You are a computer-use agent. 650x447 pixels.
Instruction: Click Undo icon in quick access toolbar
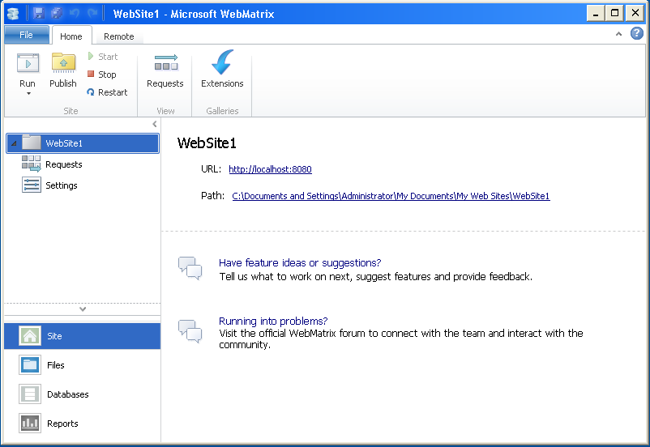point(75,13)
